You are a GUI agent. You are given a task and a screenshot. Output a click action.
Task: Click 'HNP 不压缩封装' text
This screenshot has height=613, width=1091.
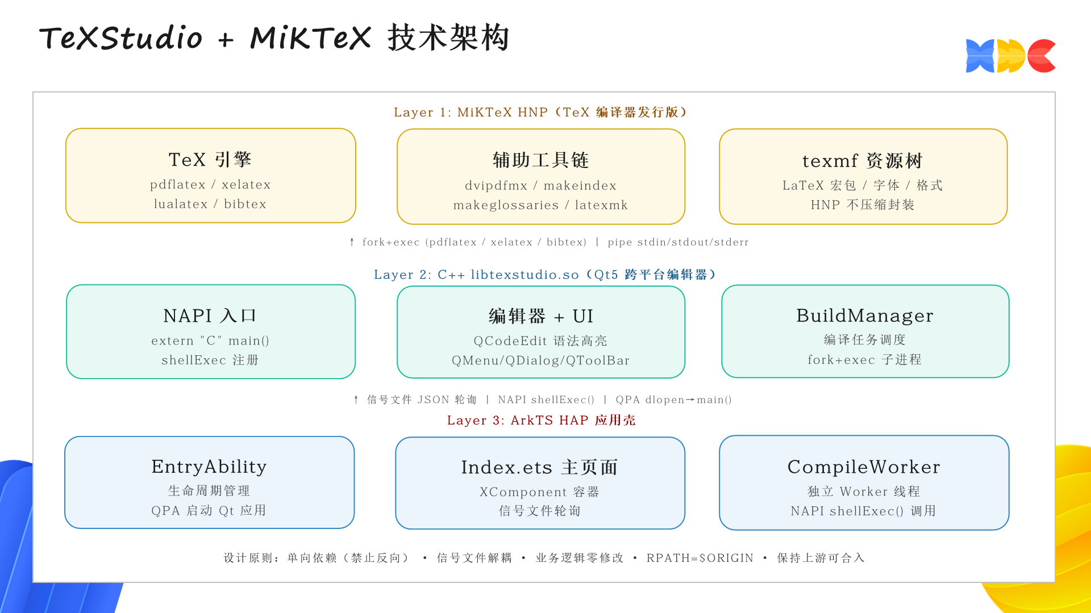click(x=863, y=204)
